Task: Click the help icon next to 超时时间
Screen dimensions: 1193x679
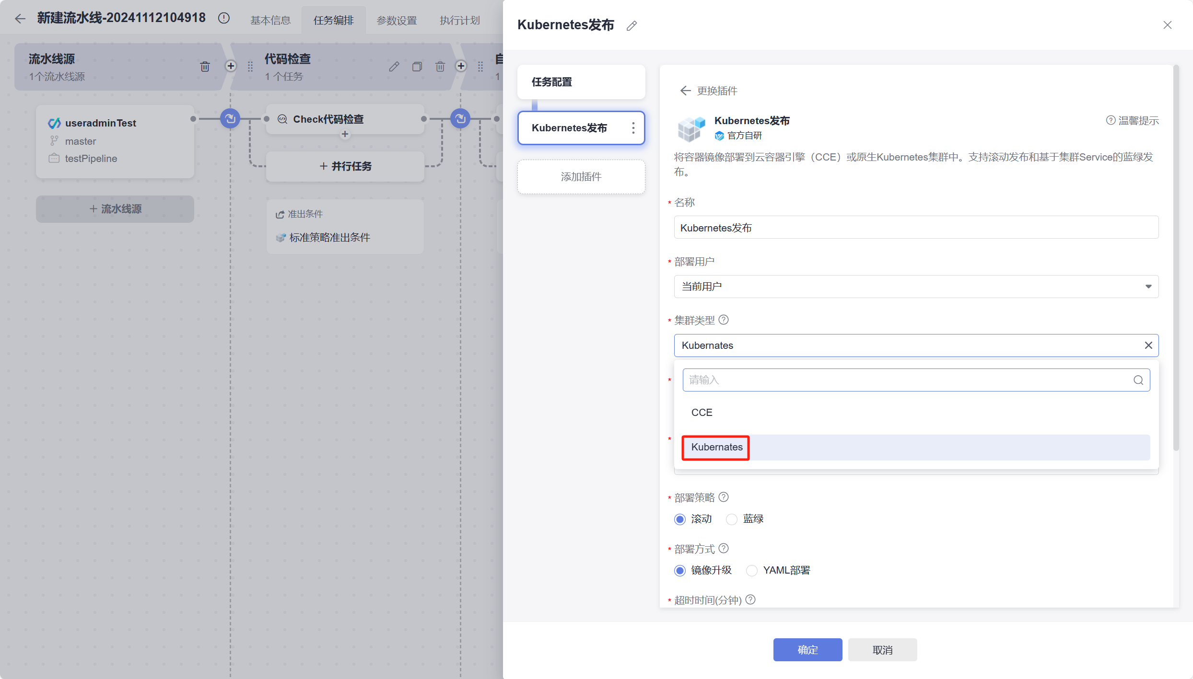Action: pyautogui.click(x=750, y=599)
